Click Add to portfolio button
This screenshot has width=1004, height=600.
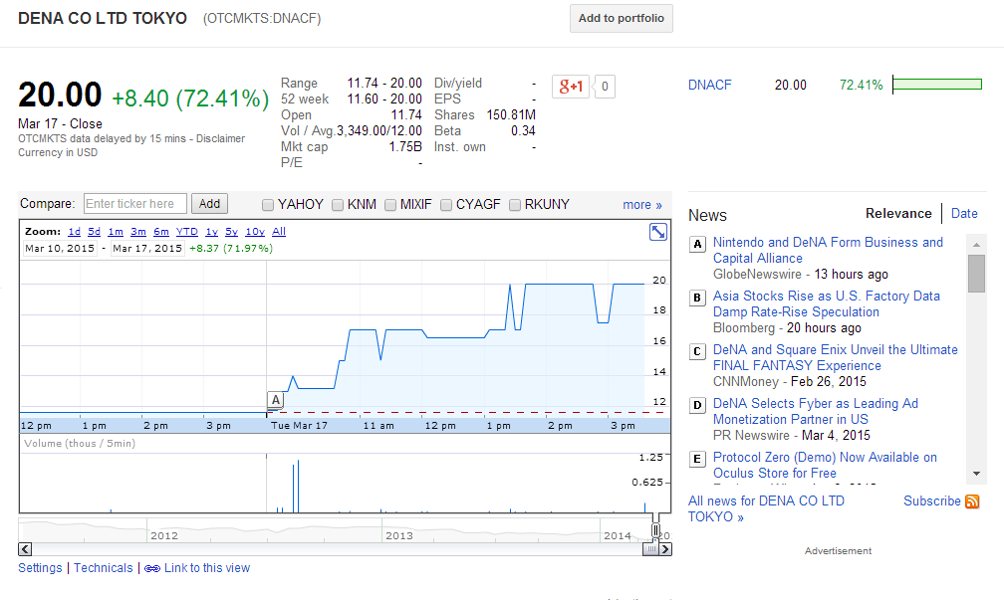pyautogui.click(x=622, y=19)
